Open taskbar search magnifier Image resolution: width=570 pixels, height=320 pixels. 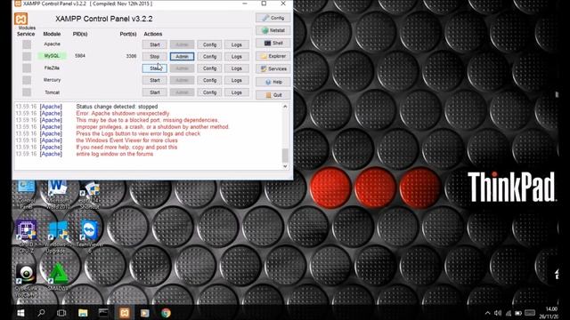41,313
